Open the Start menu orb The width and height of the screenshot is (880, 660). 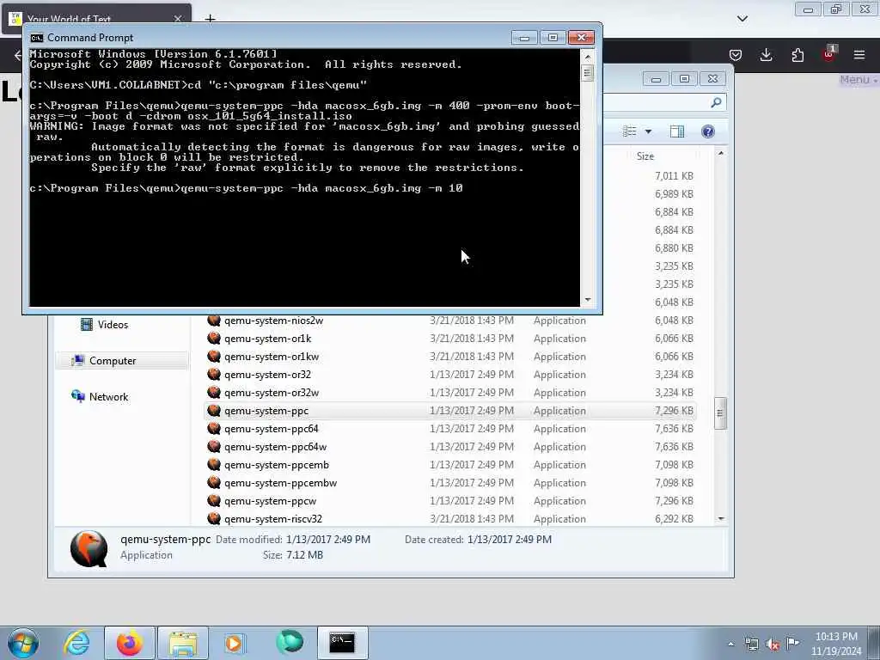23,643
